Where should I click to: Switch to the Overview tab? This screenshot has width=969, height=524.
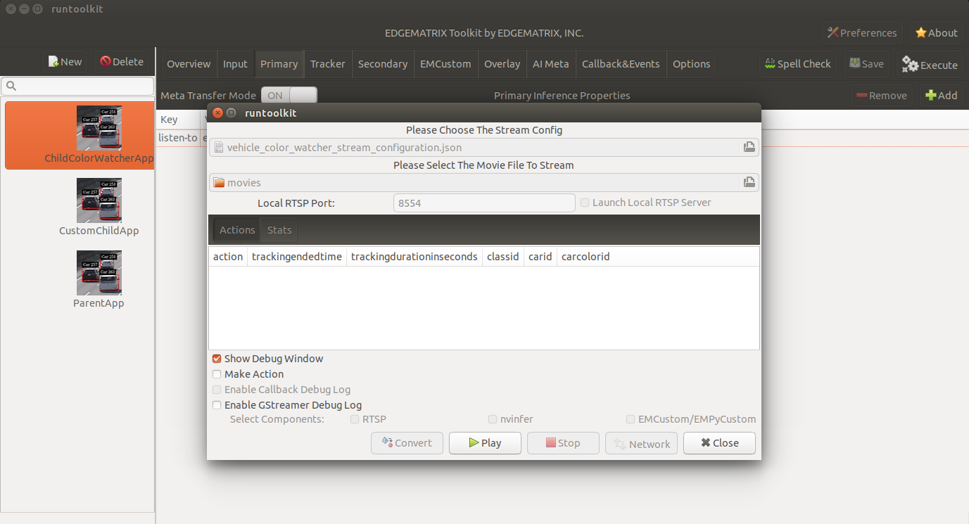point(189,64)
